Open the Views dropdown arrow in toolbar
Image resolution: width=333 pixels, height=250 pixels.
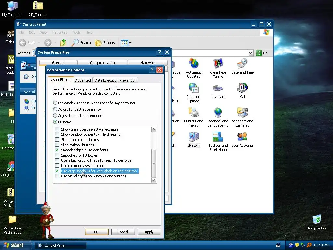[x=130, y=43]
